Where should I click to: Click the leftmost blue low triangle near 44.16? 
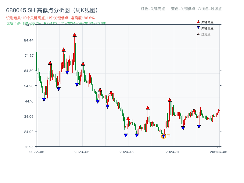44,99
